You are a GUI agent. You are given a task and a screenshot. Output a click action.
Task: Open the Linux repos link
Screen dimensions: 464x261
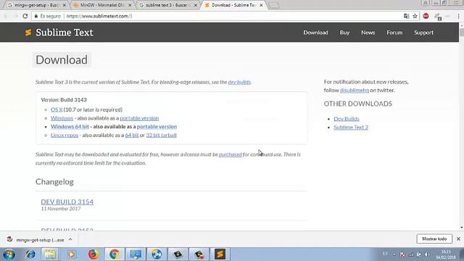tap(65, 136)
